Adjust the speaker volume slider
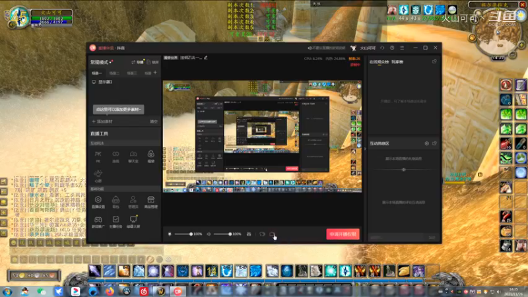Screen dimensions: 528x297 [x=222, y=234]
